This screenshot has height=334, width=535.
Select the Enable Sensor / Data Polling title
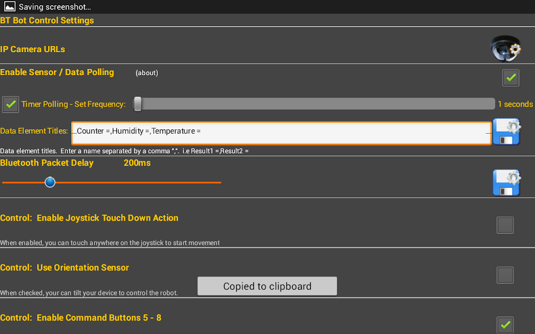click(57, 73)
